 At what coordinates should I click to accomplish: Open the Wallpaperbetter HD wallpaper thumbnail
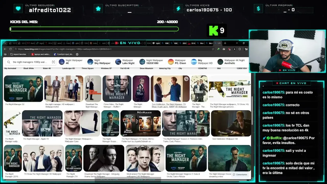coord(64,89)
